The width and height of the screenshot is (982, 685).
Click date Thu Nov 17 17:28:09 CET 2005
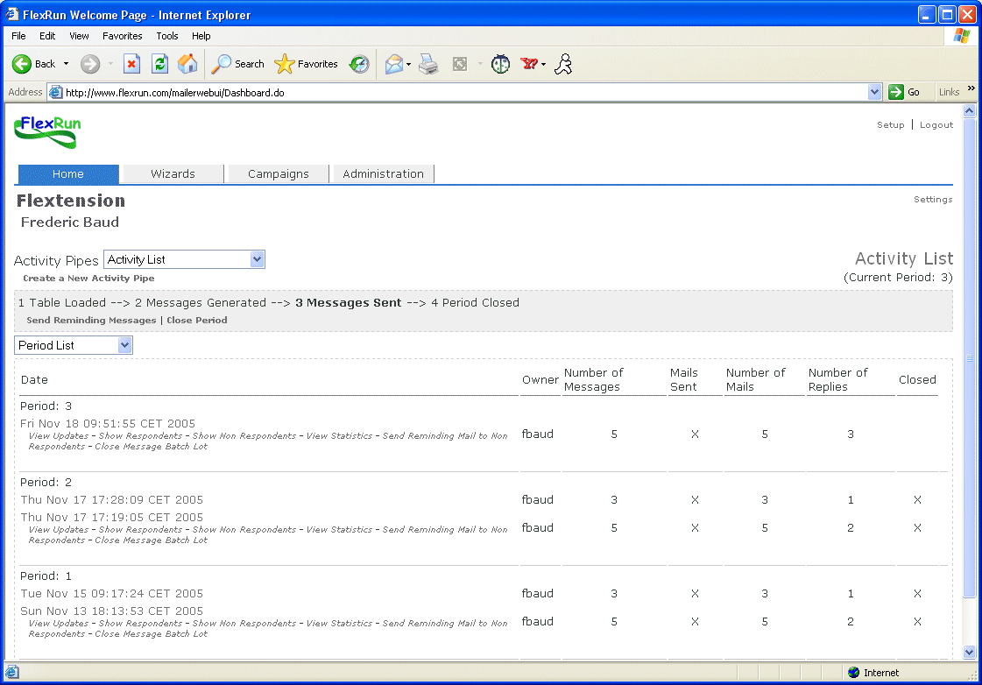[111, 499]
